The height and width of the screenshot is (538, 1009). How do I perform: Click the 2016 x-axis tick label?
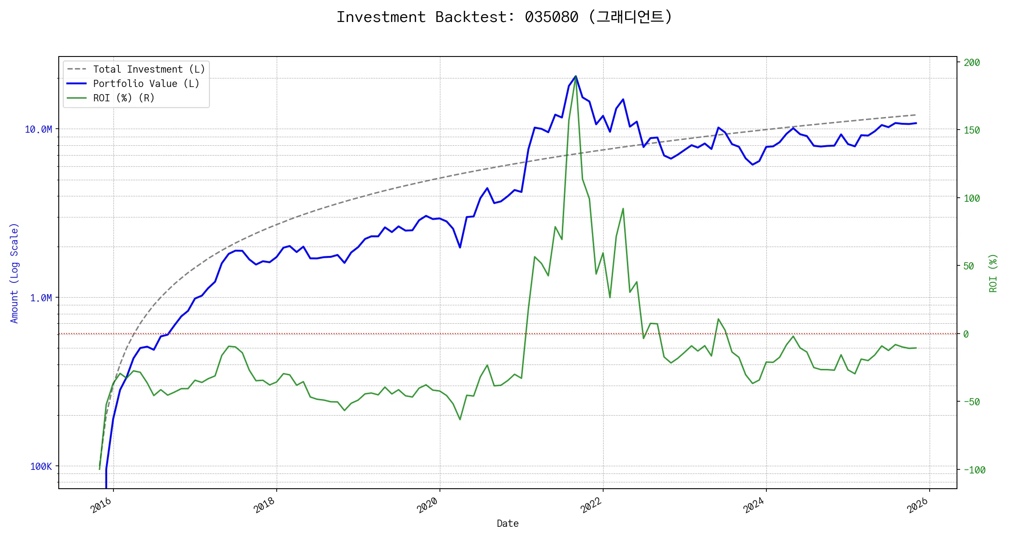[101, 505]
